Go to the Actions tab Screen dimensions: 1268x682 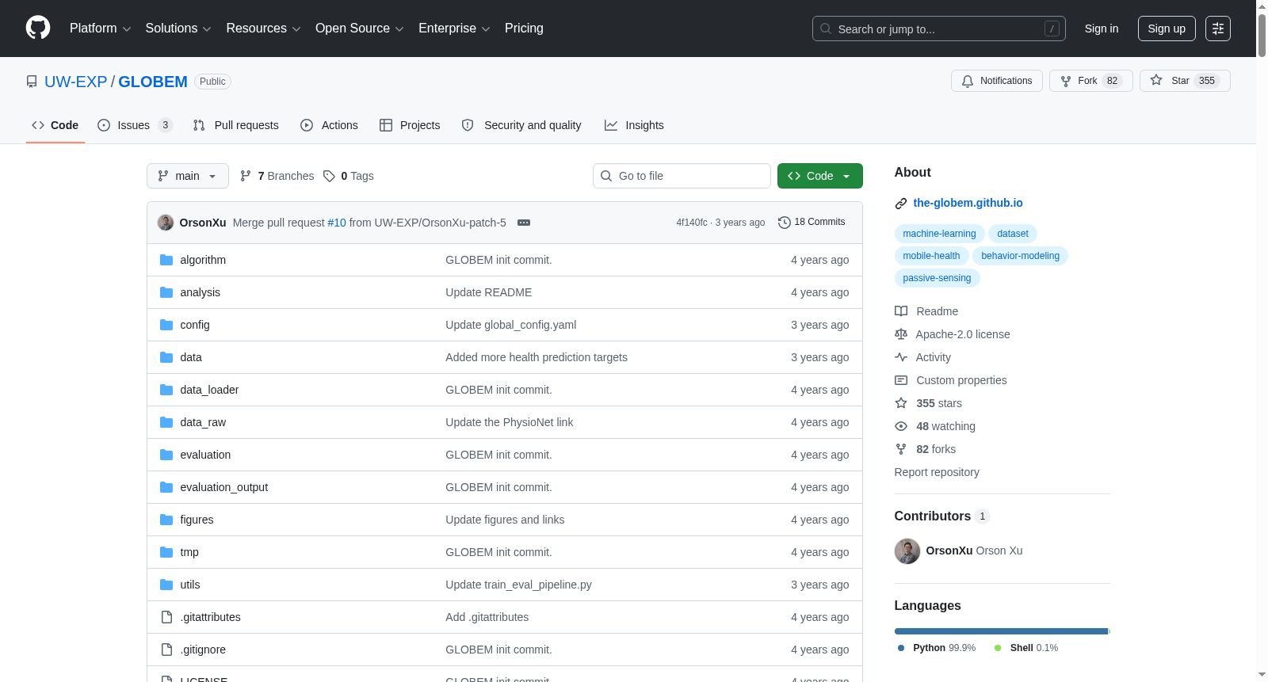pos(329,125)
